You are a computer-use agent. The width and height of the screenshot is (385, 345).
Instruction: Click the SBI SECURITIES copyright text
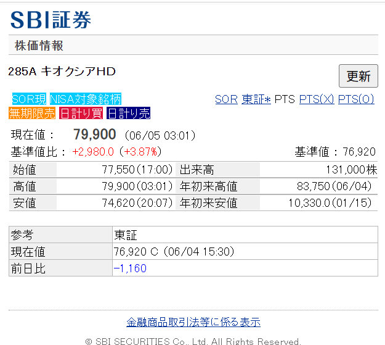point(193,341)
